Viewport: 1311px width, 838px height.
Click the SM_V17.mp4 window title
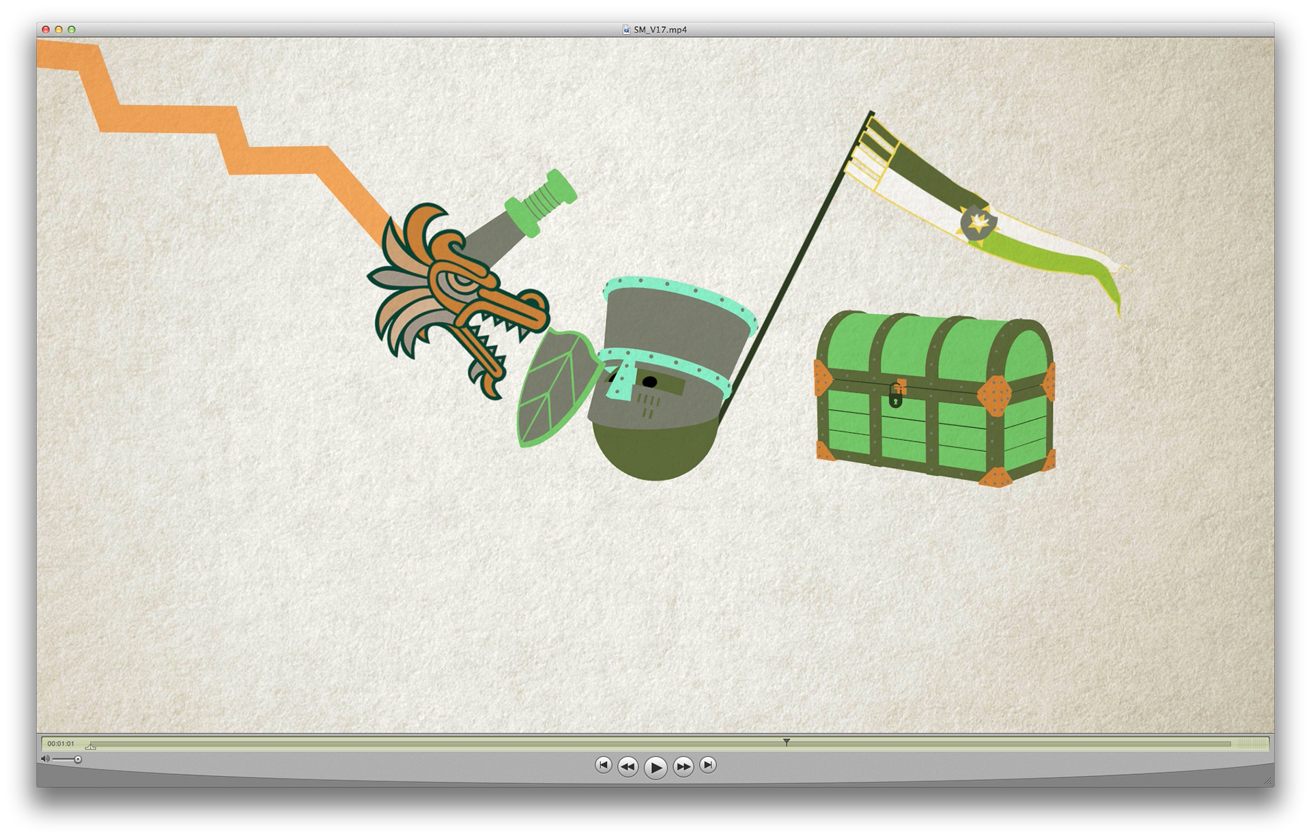[x=660, y=29]
